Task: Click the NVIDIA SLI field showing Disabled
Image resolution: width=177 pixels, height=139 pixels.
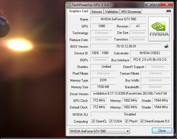Action: (130, 114)
